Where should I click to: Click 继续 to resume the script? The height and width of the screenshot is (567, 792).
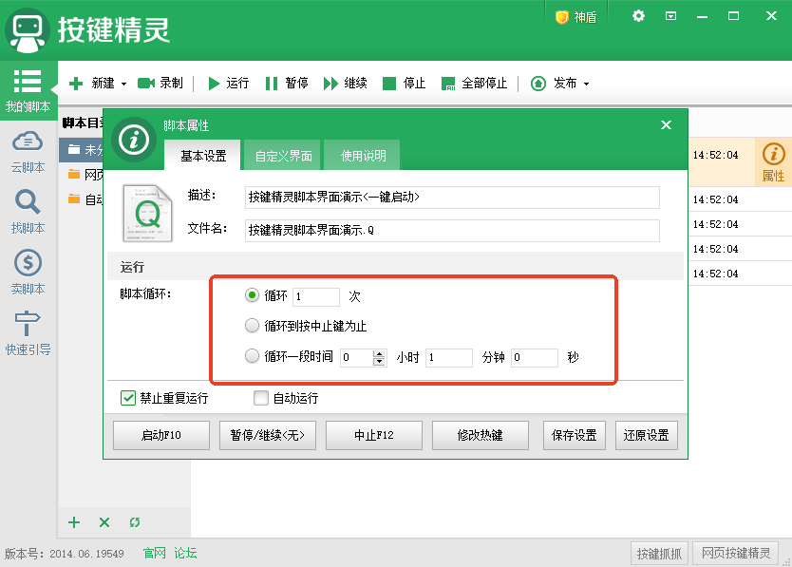point(346,84)
